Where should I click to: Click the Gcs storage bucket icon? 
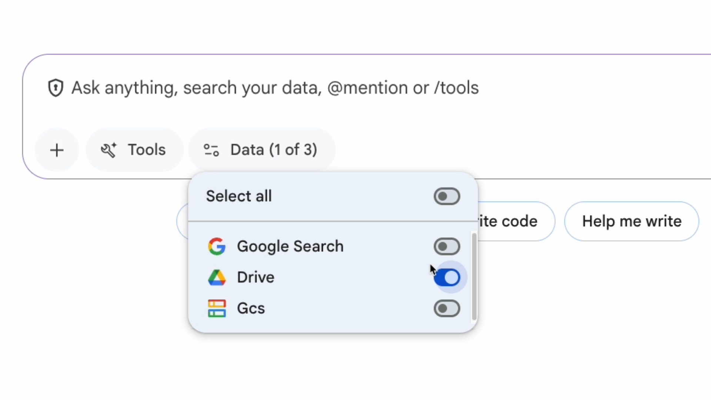pos(217,309)
